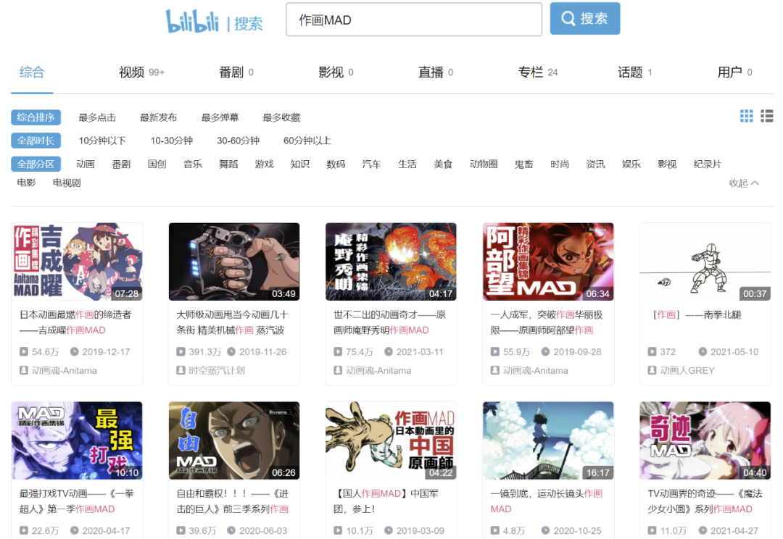Open the 奇迹 MAD video thumbnail

705,440
